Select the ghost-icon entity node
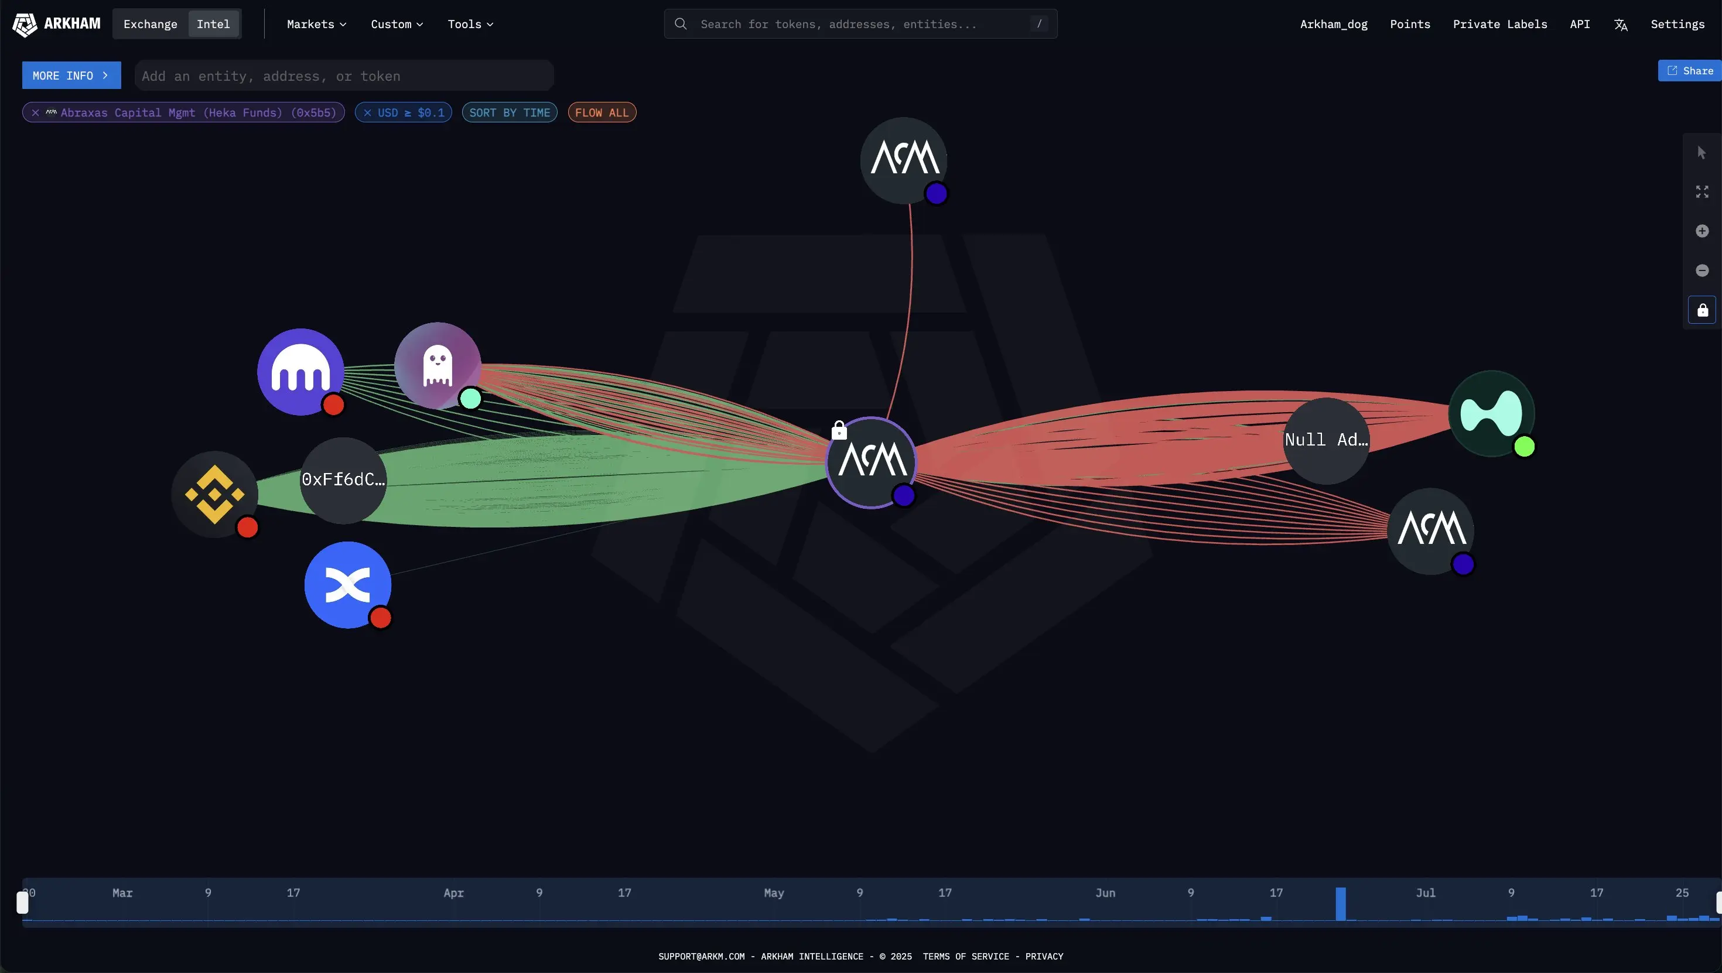 tap(438, 365)
